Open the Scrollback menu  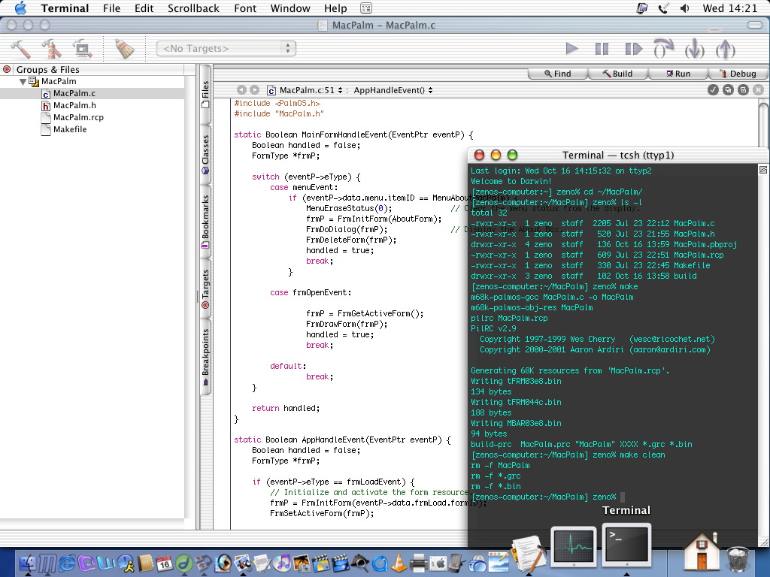coord(193,8)
